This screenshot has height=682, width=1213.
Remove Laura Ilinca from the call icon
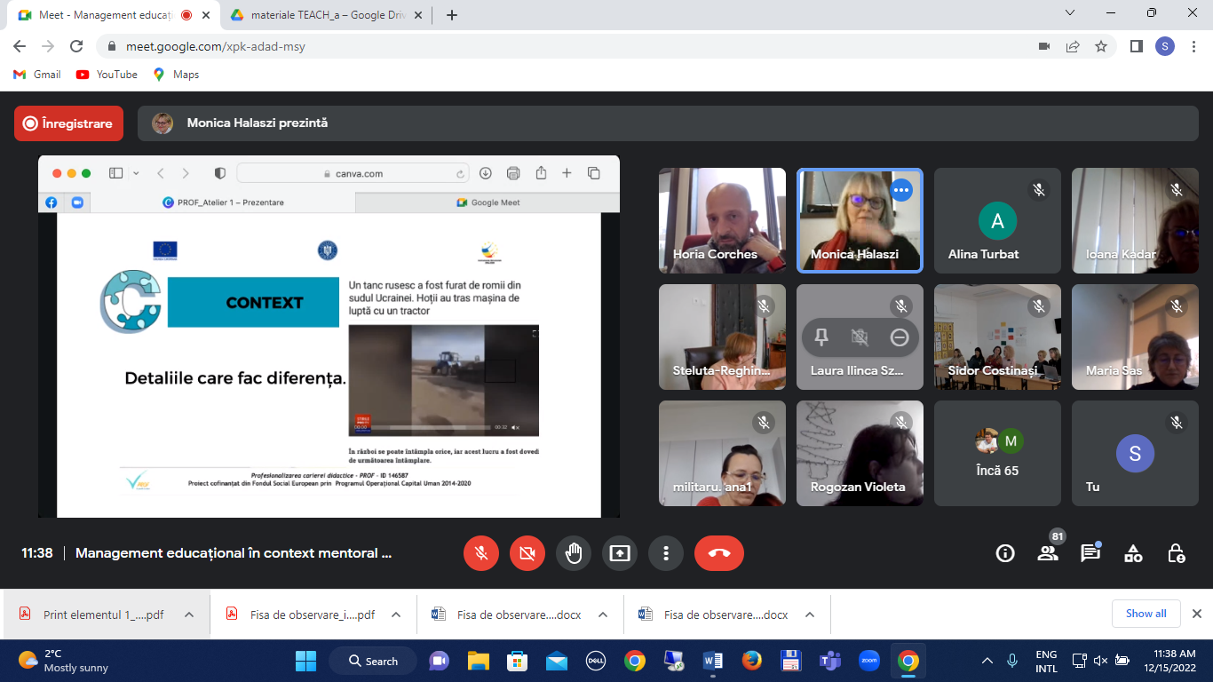pos(899,337)
